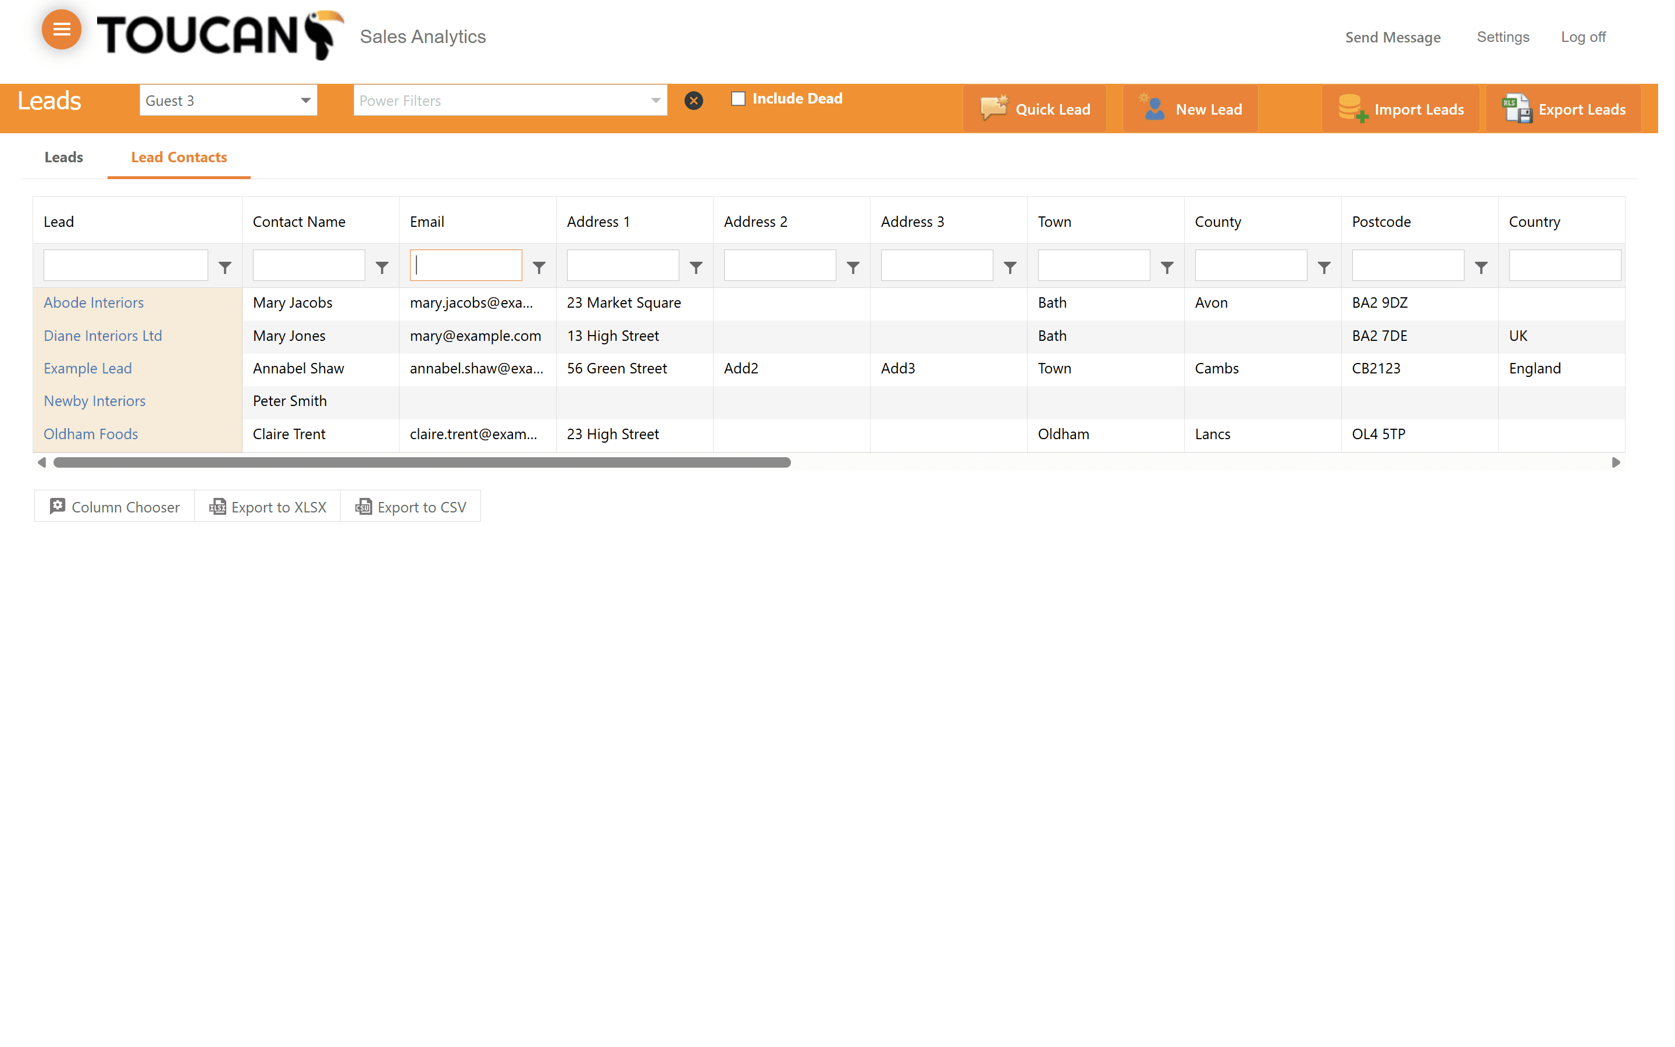Click the horizontal scrollbar thumb
This screenshot has height=1047, width=1675.
click(422, 462)
